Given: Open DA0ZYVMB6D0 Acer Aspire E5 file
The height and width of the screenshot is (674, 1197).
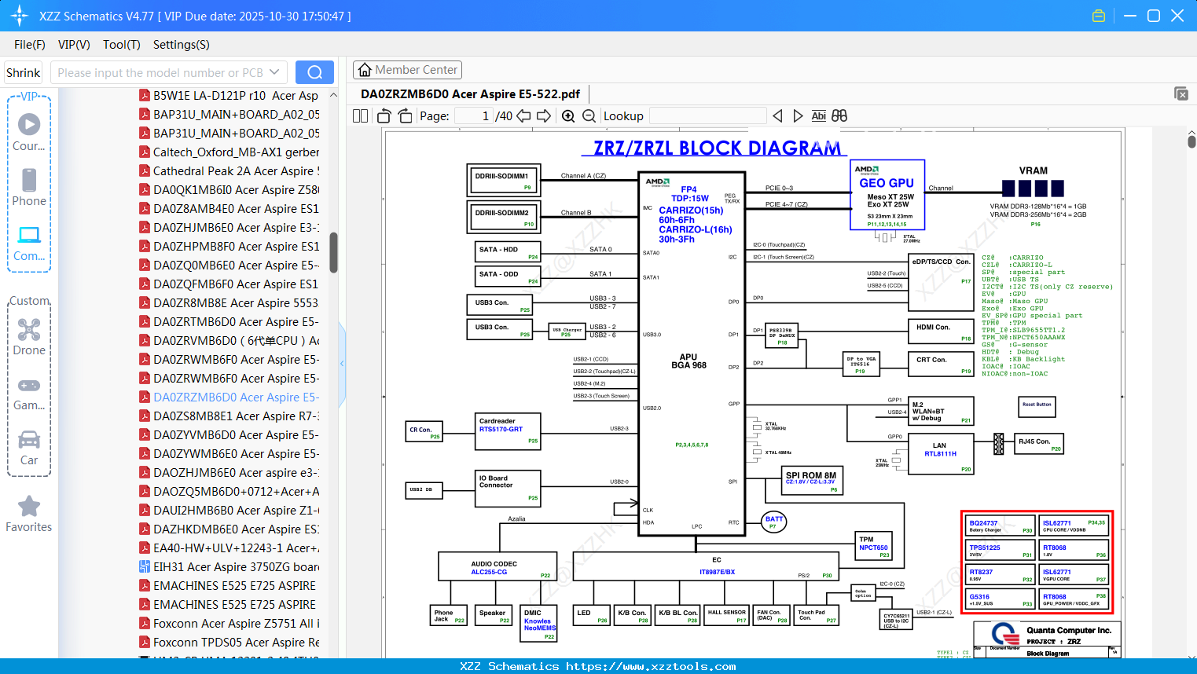Looking at the screenshot, I should tap(229, 435).
